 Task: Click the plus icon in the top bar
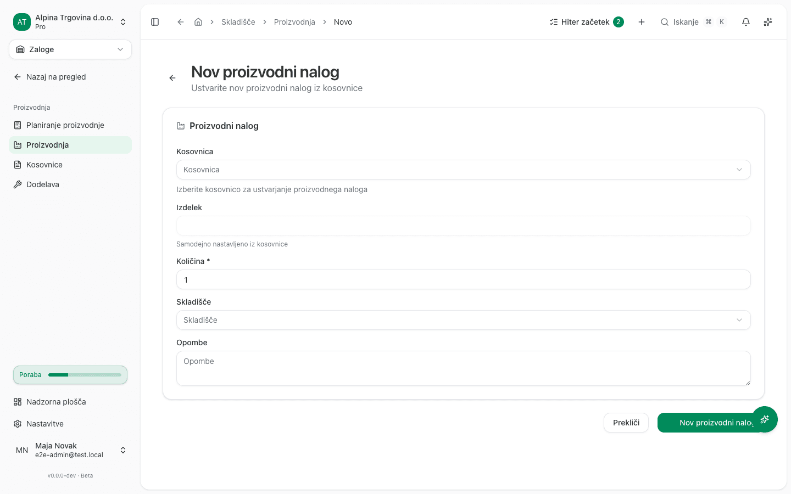point(642,22)
